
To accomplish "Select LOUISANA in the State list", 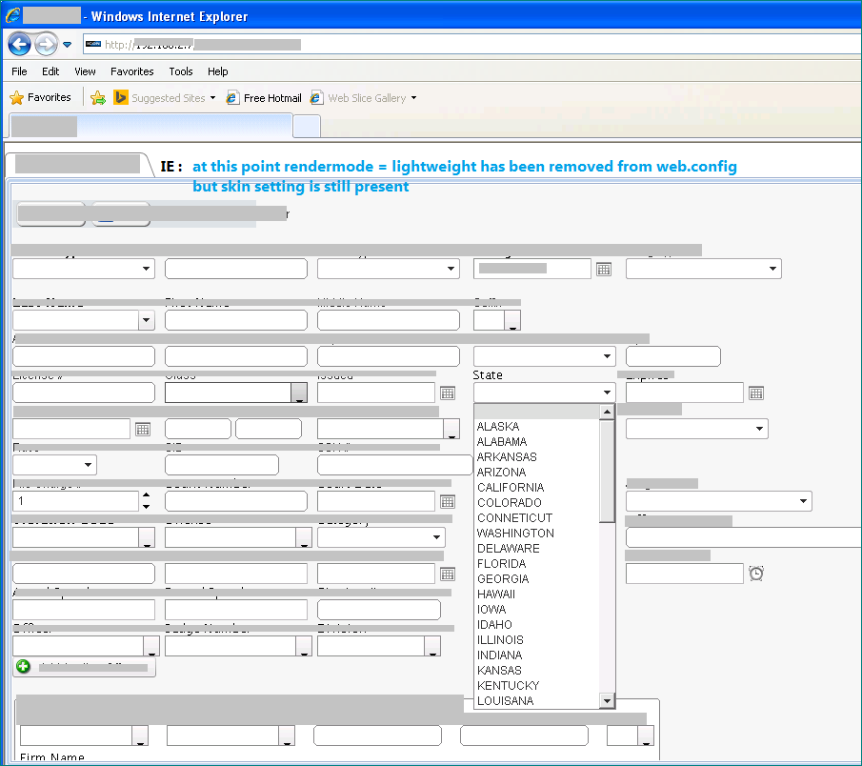I will [536, 701].
